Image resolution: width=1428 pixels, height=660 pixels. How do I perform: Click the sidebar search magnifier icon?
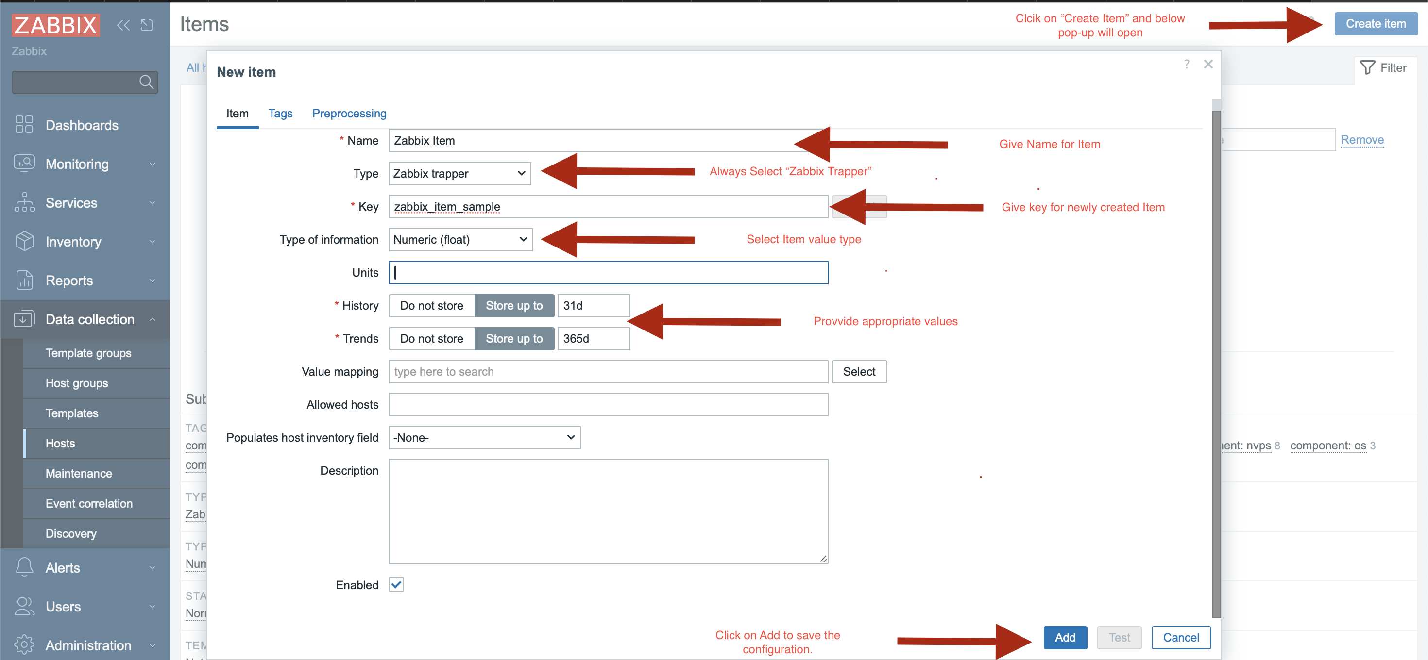[146, 82]
